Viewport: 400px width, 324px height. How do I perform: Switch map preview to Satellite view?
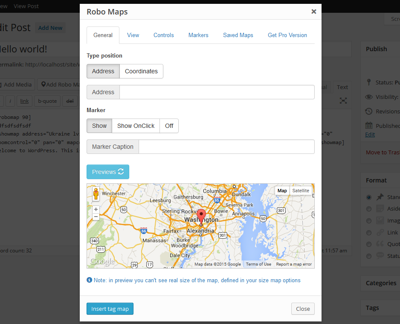301,191
